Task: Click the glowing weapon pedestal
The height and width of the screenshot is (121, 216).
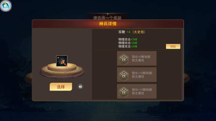Action: tap(62, 71)
